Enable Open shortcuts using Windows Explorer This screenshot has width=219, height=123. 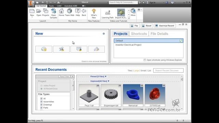[145, 60]
